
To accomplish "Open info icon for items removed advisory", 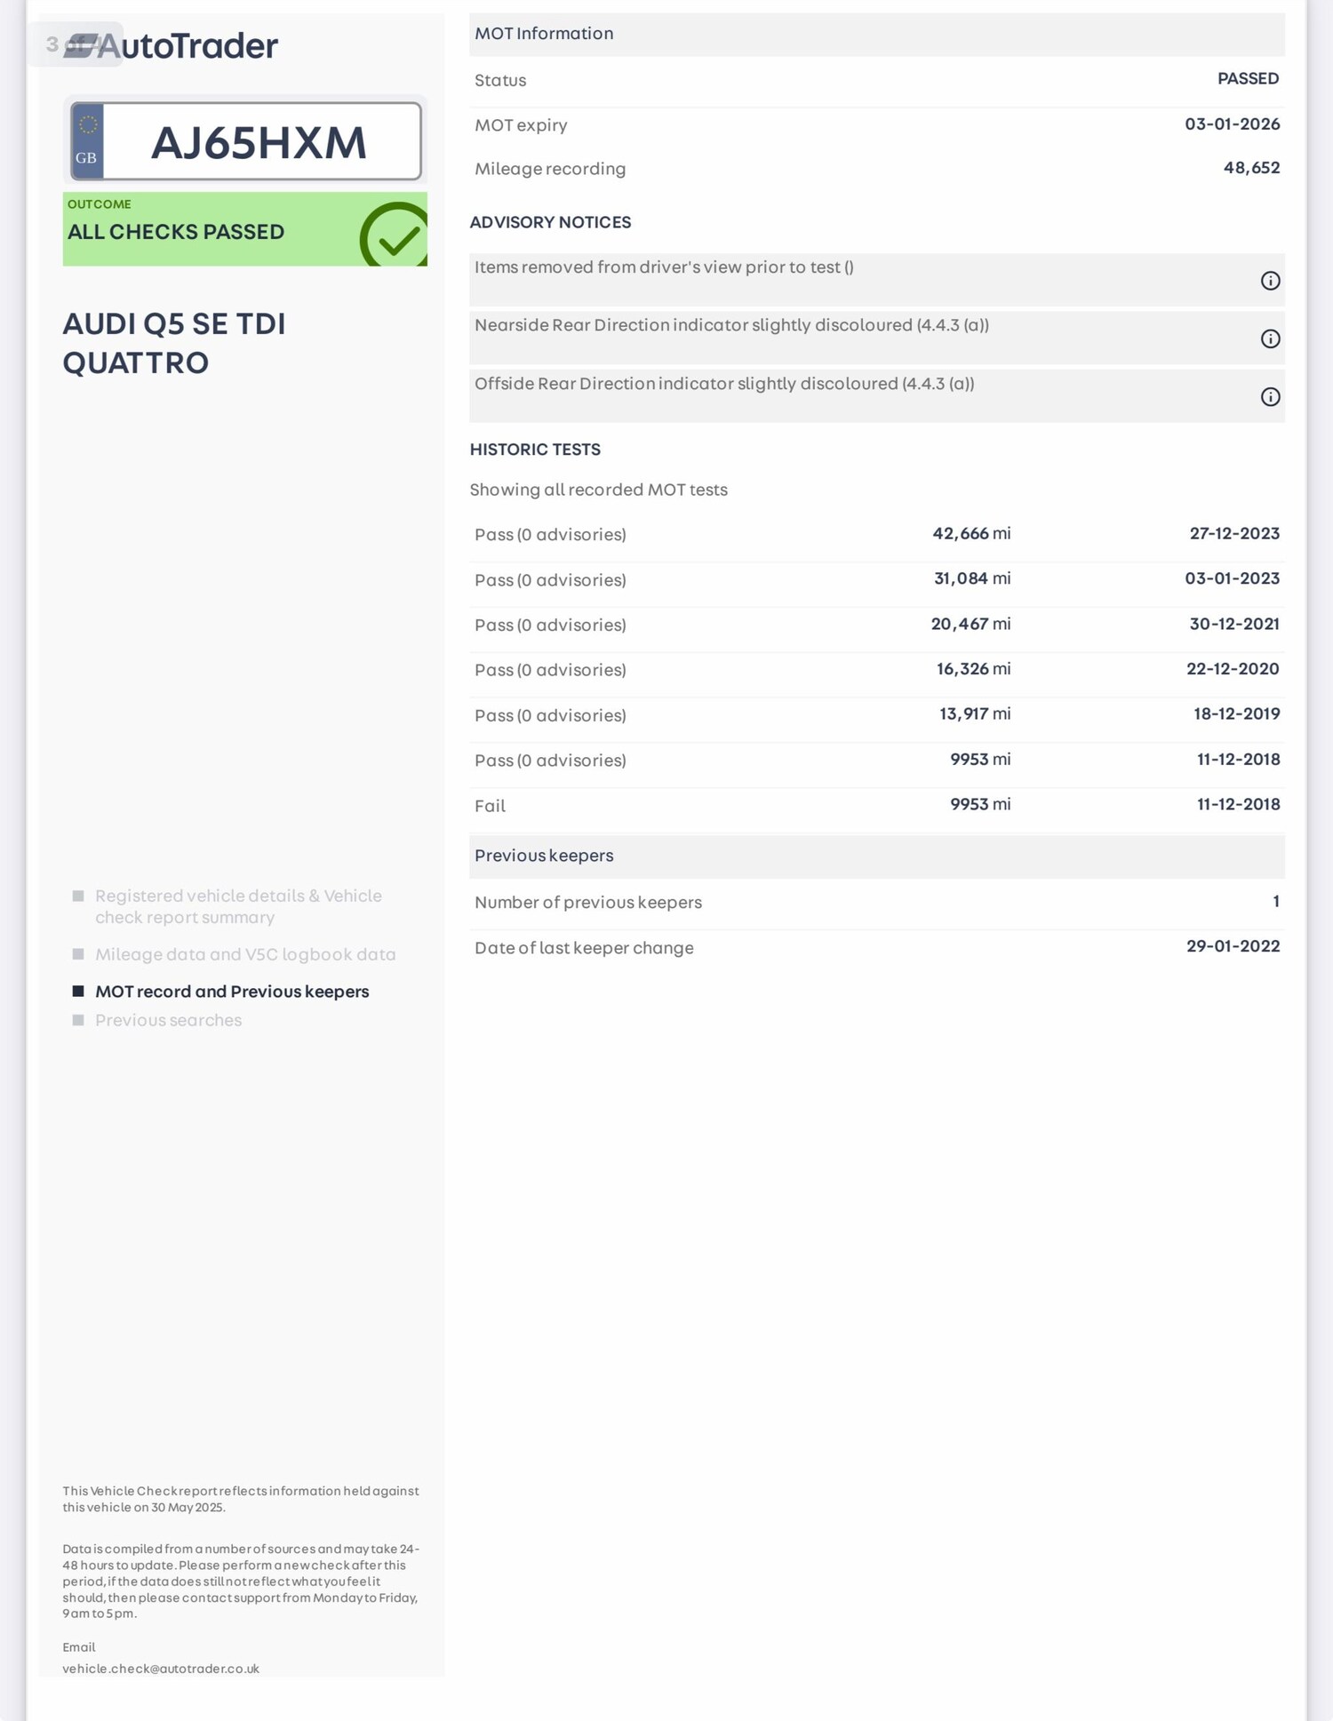I will [1270, 281].
